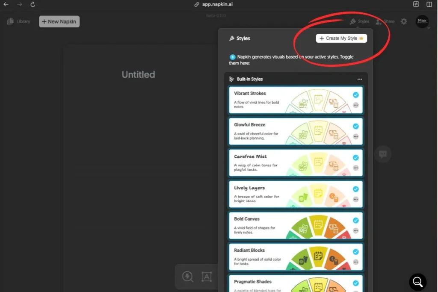Screen dimensions: 438x292
Task: Toggle the Carefree Mist checkmark
Action: click(x=355, y=158)
